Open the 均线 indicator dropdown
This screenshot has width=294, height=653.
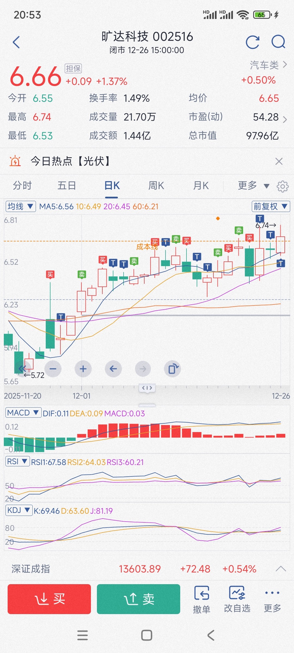coord(21,207)
